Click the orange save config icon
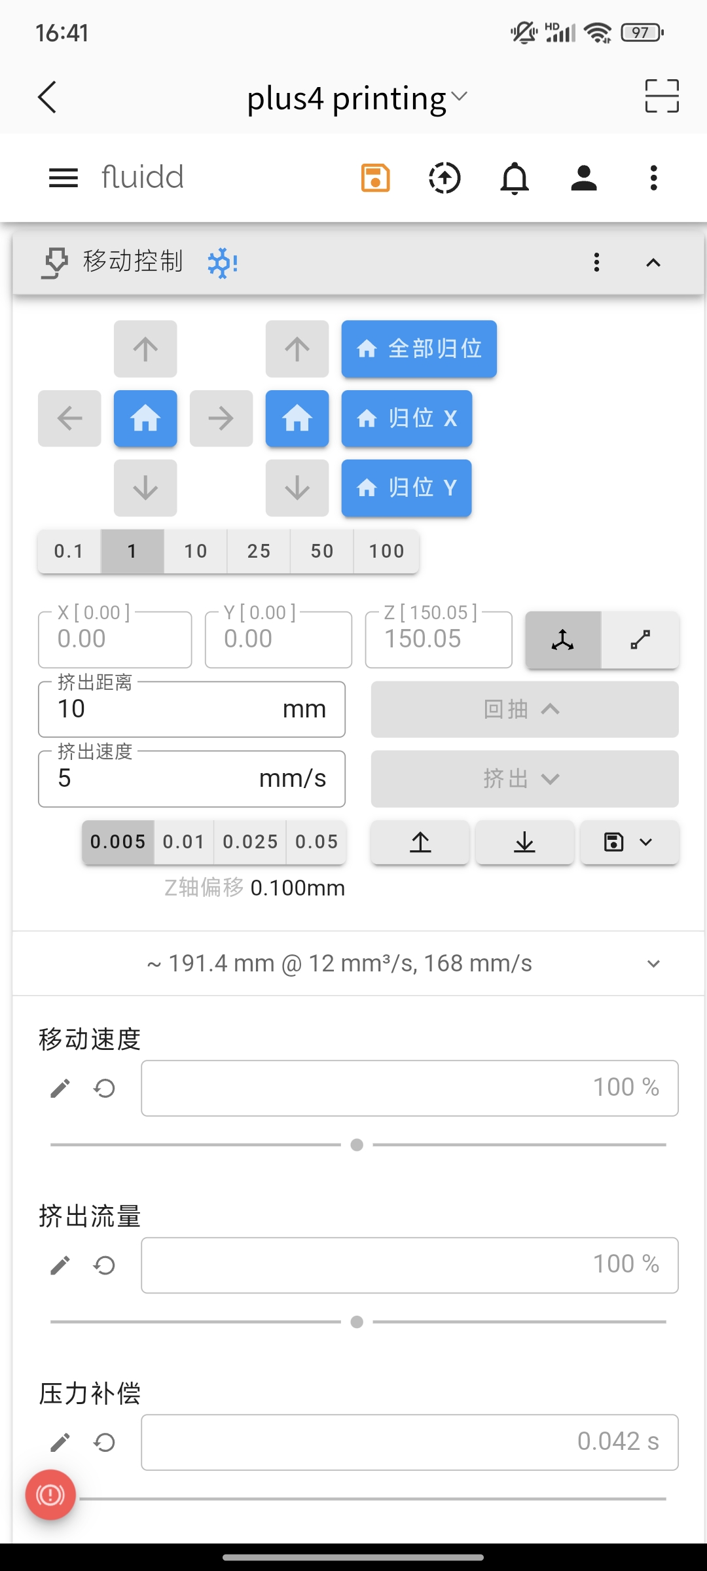The image size is (707, 1571). [376, 178]
